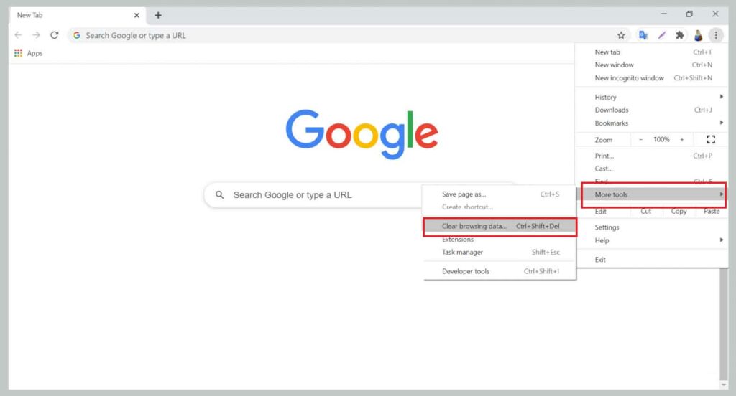
Task: Click the back navigation arrow
Action: tap(18, 35)
